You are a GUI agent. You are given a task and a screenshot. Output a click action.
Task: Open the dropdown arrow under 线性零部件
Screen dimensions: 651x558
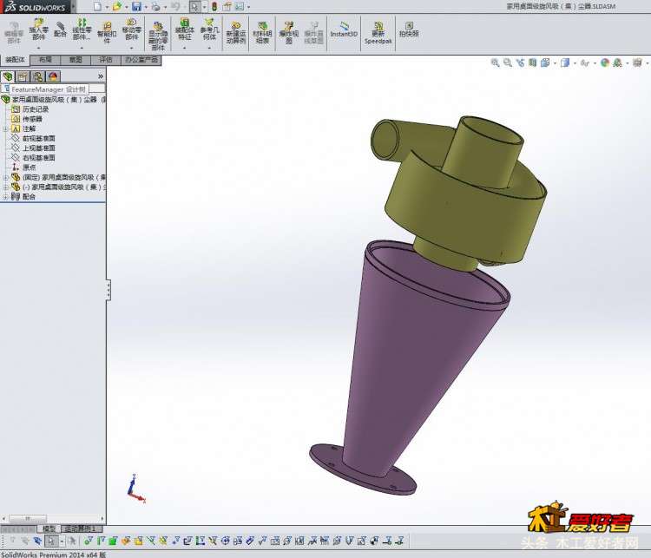[x=82, y=48]
